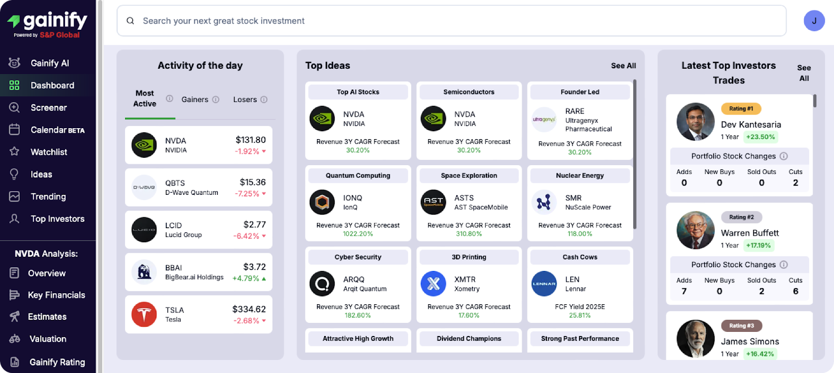Open the Semiconductors category
This screenshot has height=373, width=834.
(x=469, y=92)
